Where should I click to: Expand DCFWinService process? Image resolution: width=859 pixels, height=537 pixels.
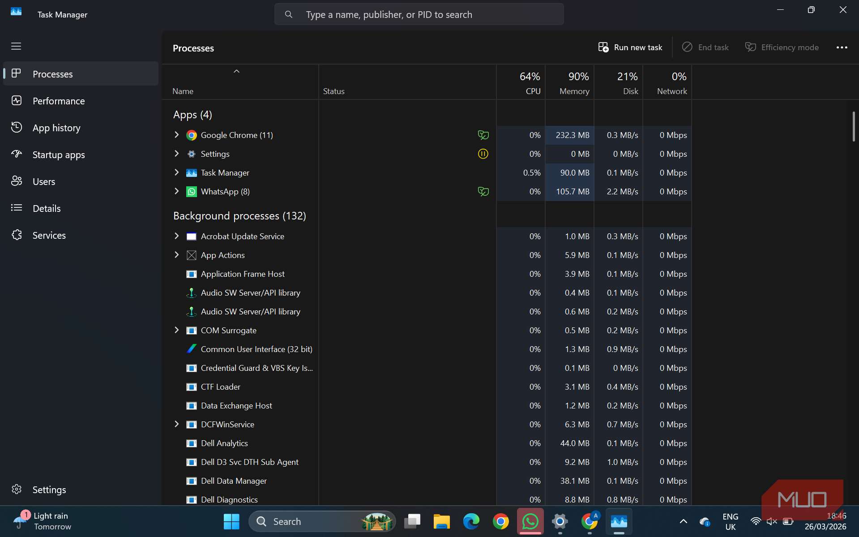(x=176, y=424)
